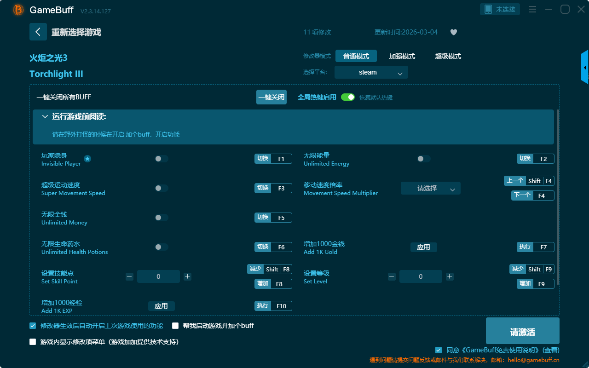Click the star badge next to Invisible Player
589x368 pixels.
click(x=87, y=159)
